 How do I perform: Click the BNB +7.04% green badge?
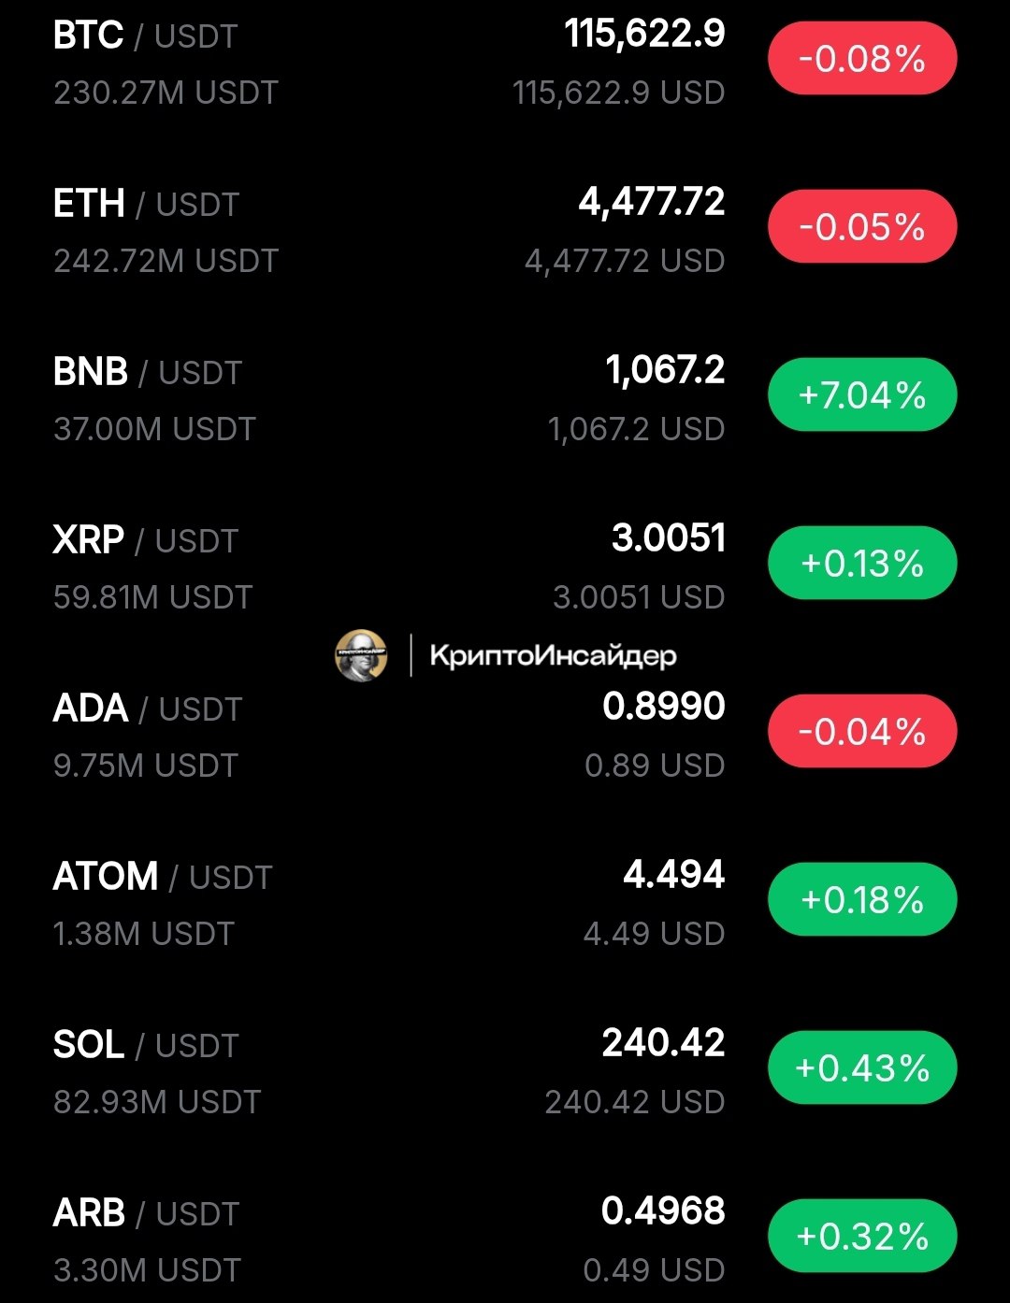click(x=862, y=394)
